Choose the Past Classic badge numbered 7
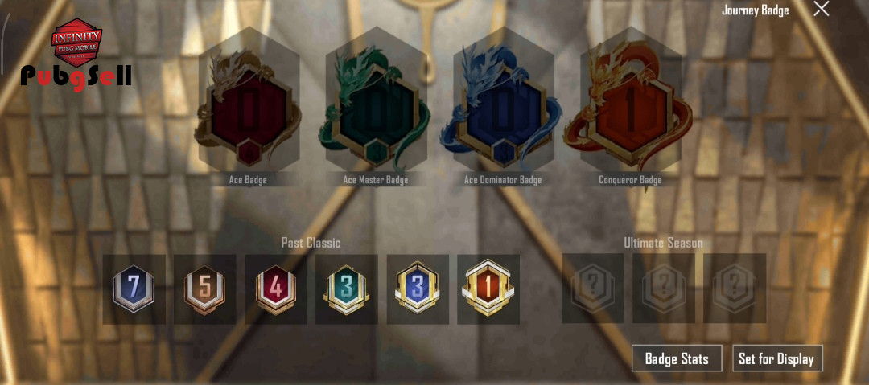Screen dimensions: 869x385 click(134, 289)
